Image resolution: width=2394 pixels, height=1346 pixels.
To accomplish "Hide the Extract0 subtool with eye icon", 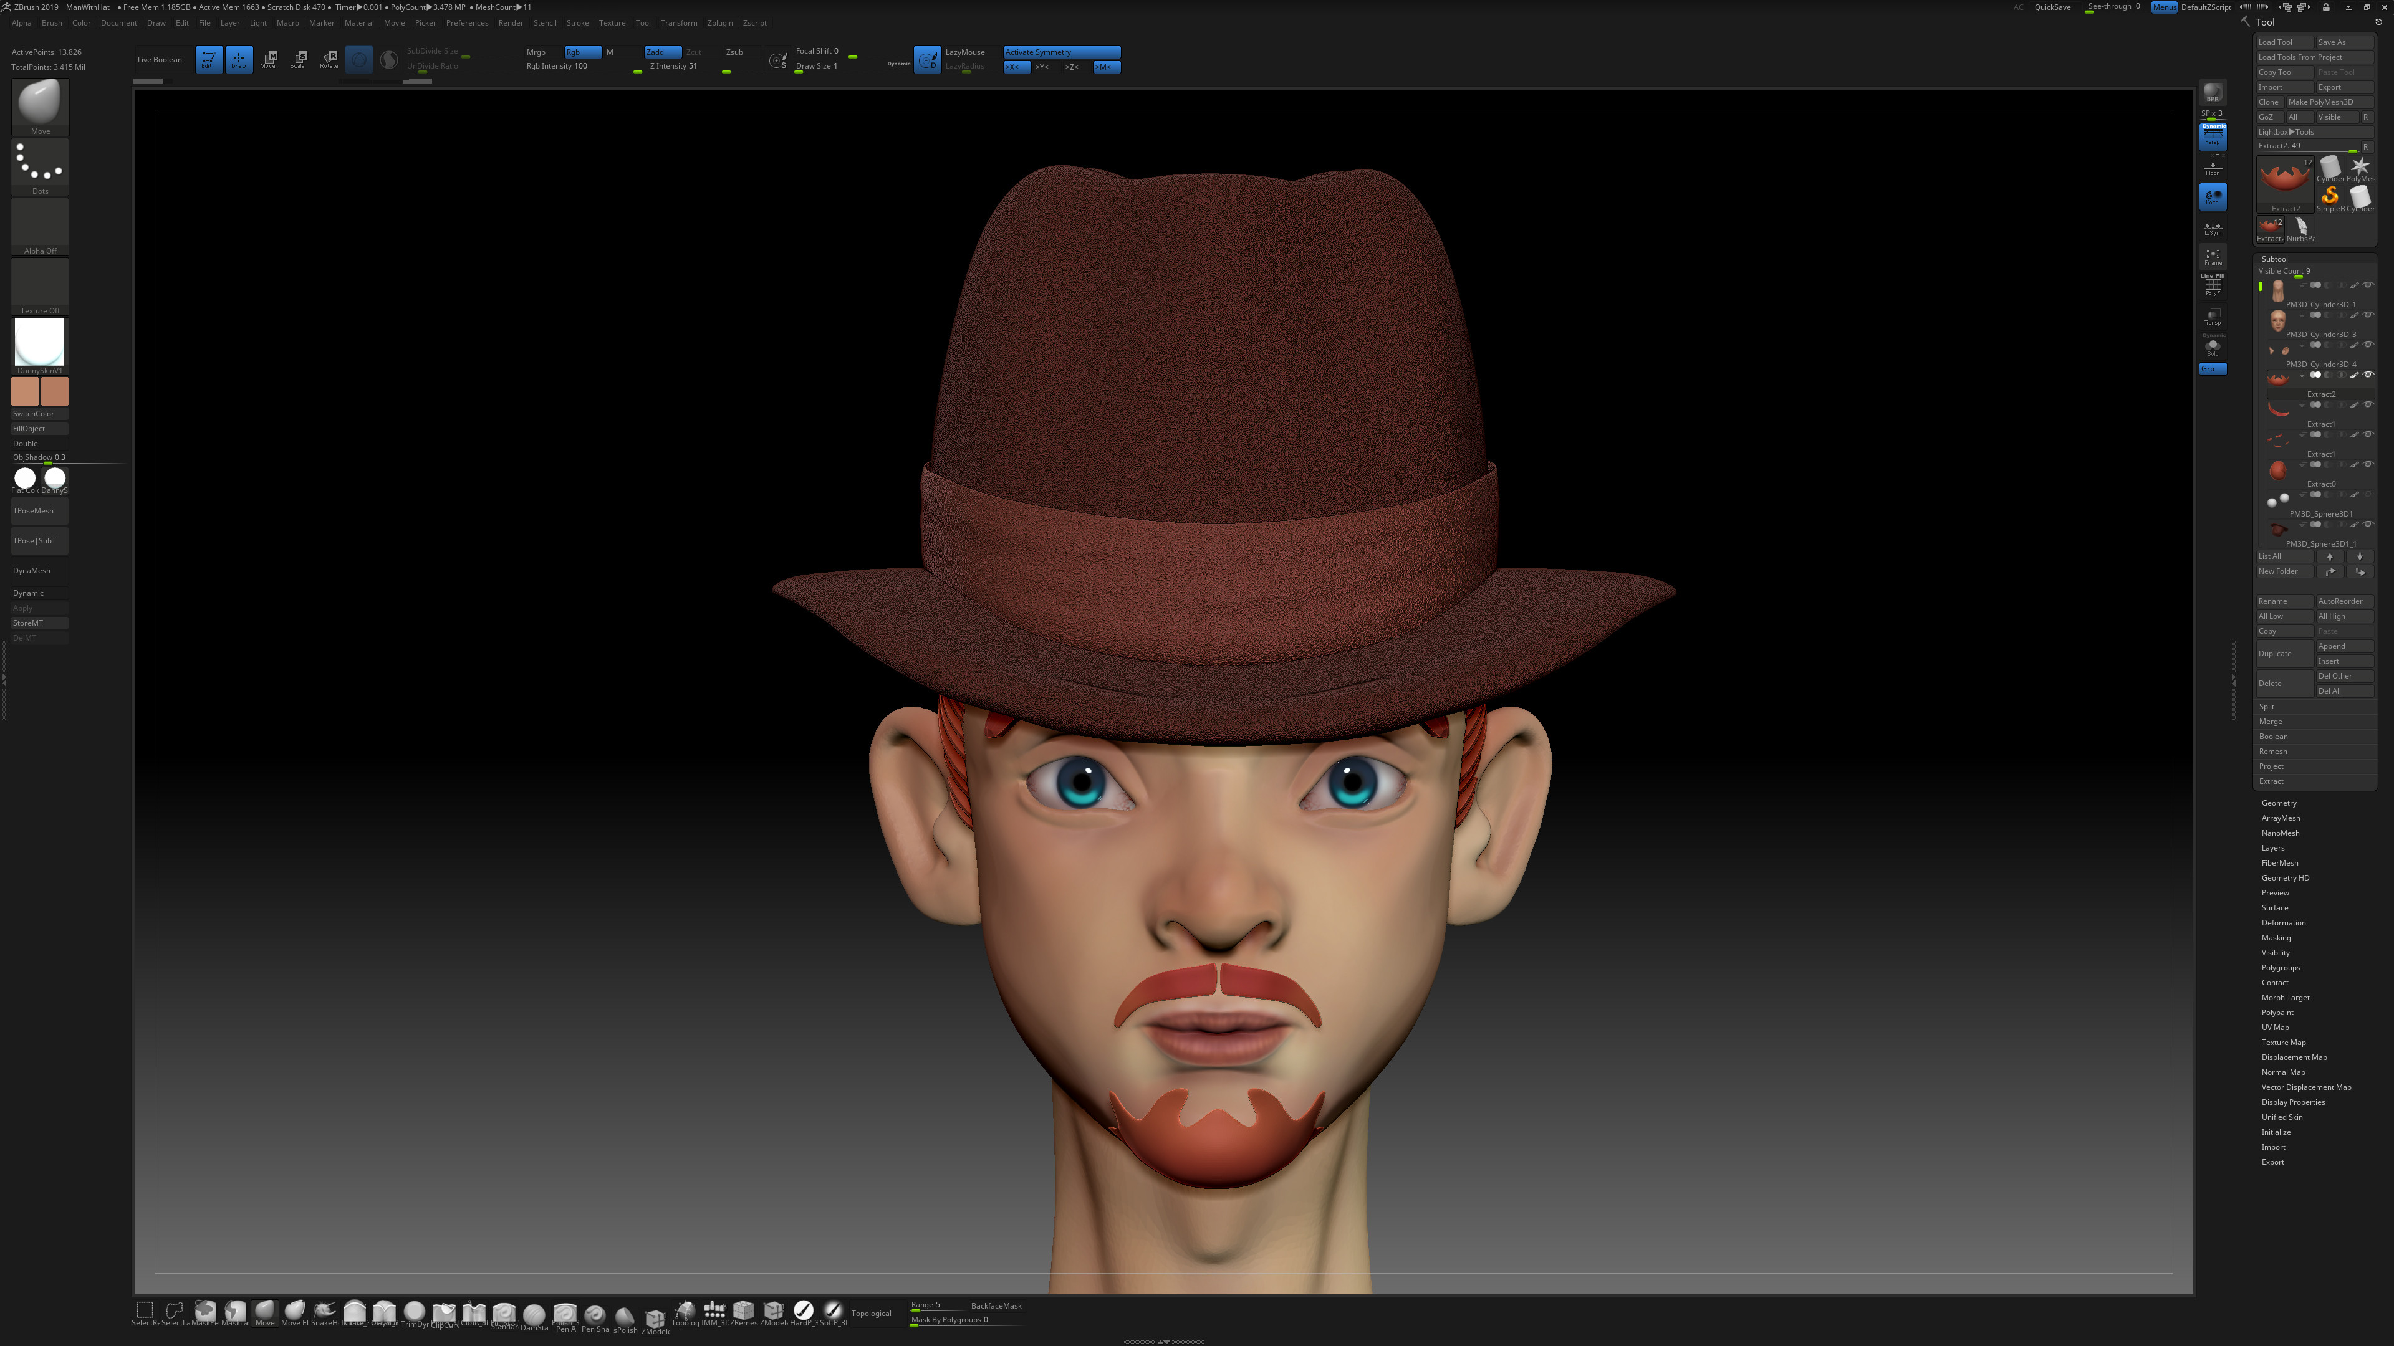I will pyautogui.click(x=2368, y=464).
